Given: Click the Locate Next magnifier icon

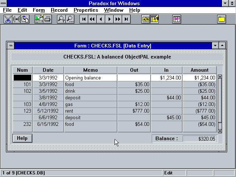Looking at the screenshot, I should tap(70, 19).
